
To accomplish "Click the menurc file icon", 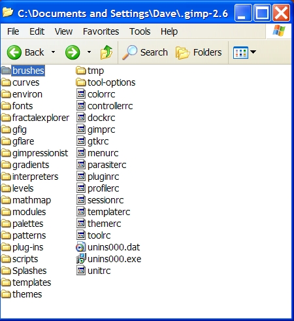I will [x=81, y=153].
